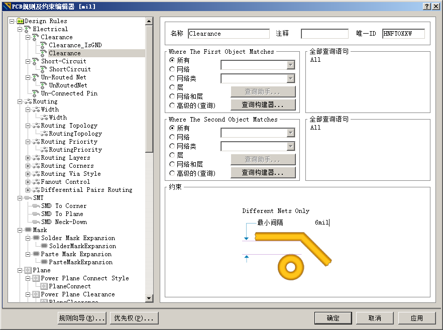
Task: Select Power Plane Connect Style item
Action: click(85, 278)
